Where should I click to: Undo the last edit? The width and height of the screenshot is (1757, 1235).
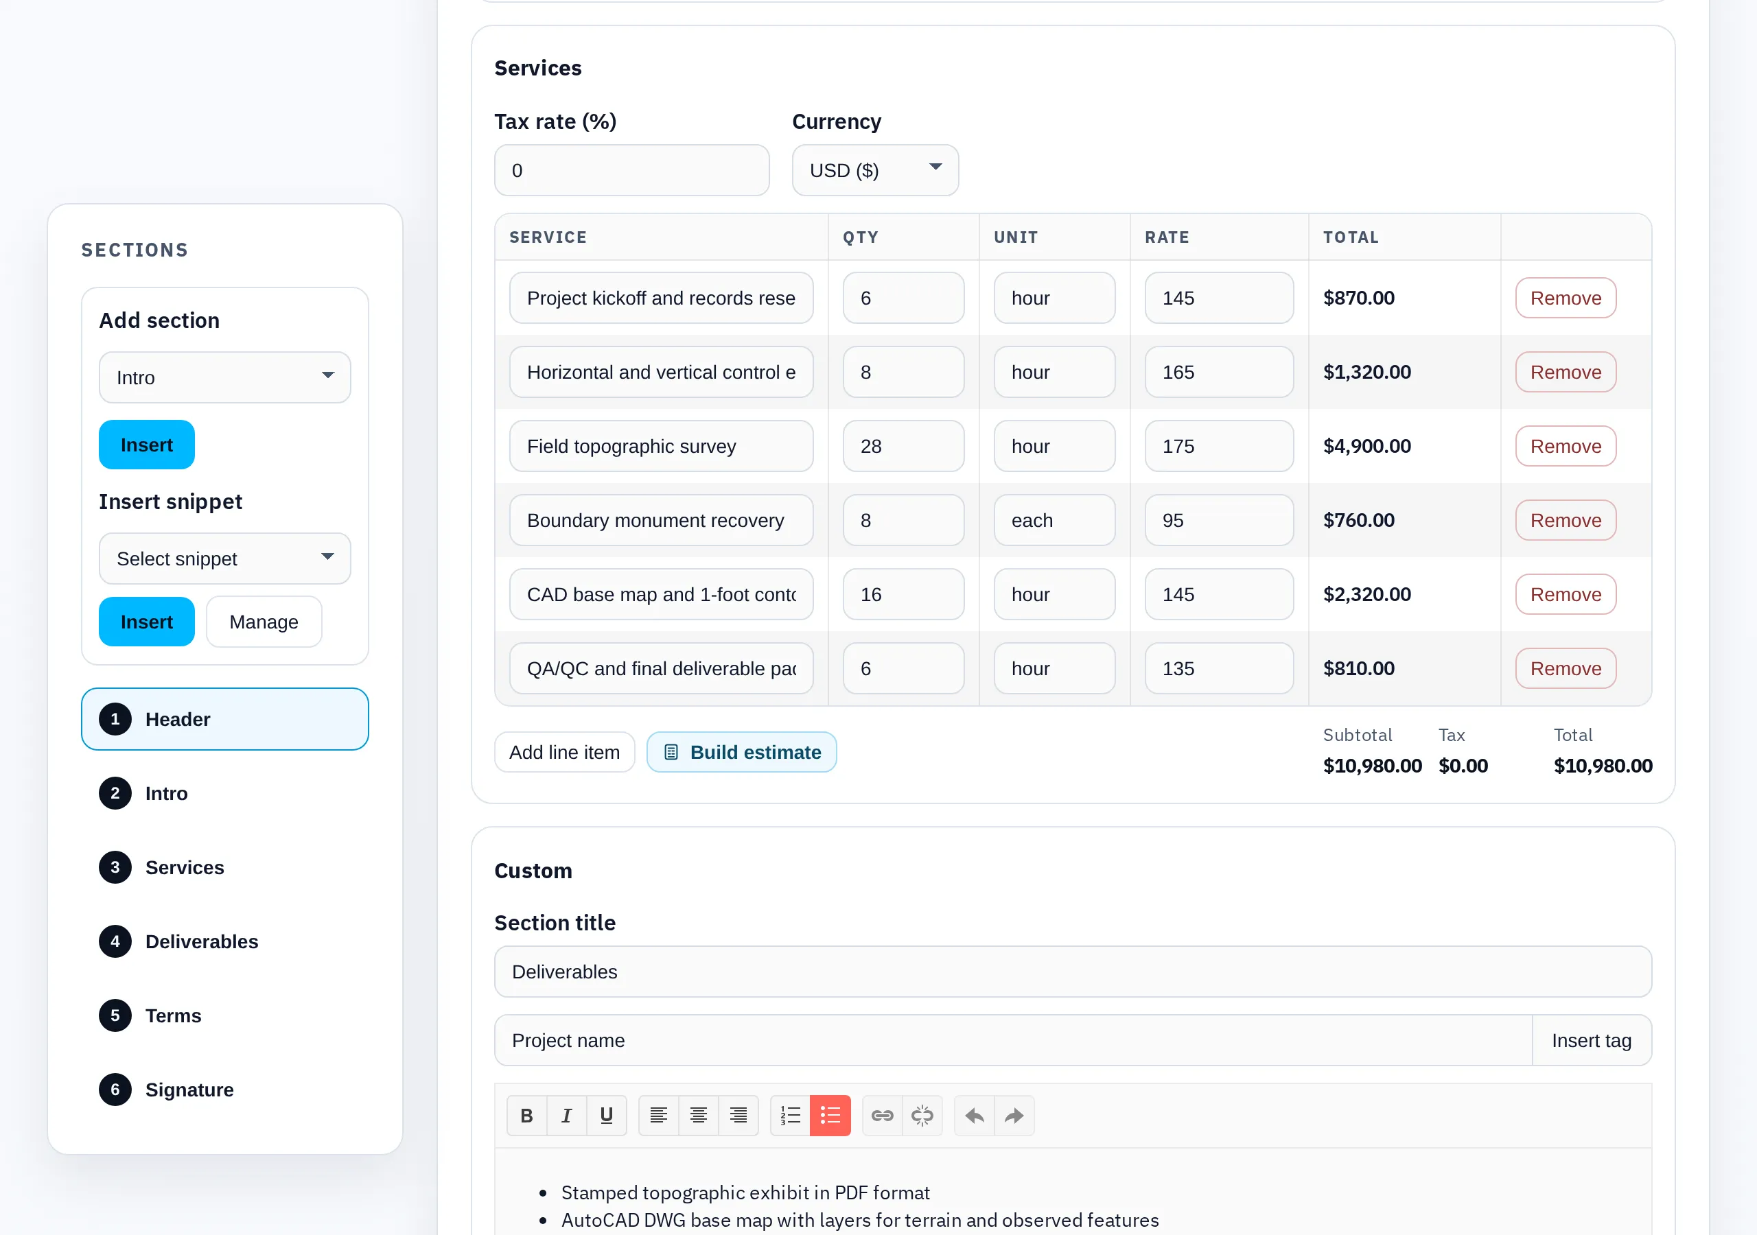[973, 1116]
